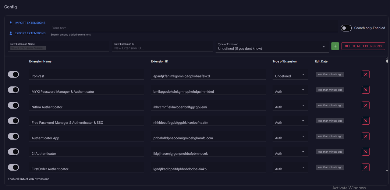Disable the Nithra Authenticator toggle
Viewport: 390px width, 190px height.
click(x=13, y=105)
